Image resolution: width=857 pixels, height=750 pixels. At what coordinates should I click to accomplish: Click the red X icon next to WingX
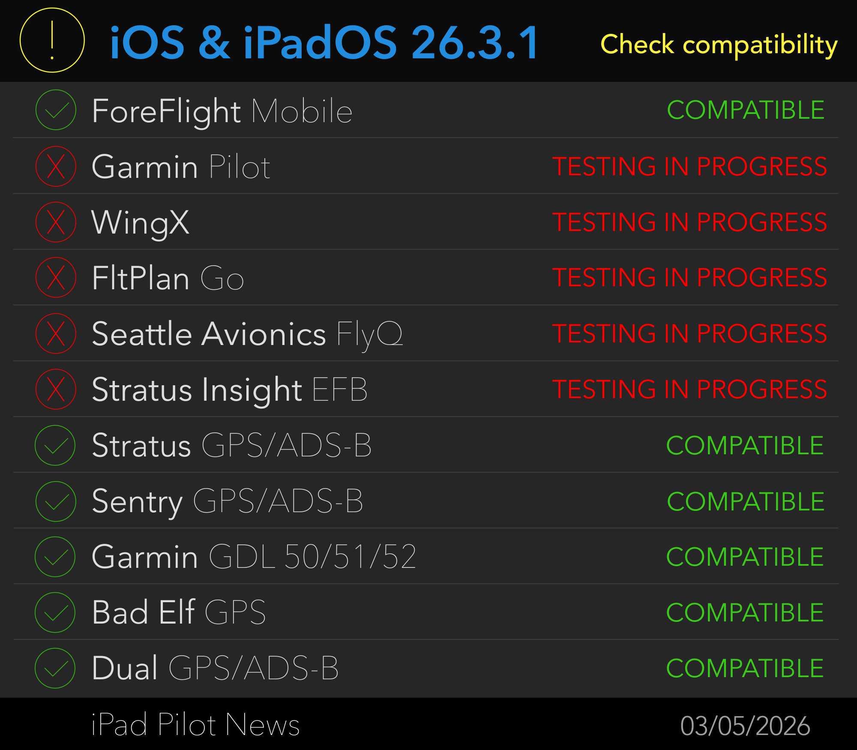tap(56, 222)
